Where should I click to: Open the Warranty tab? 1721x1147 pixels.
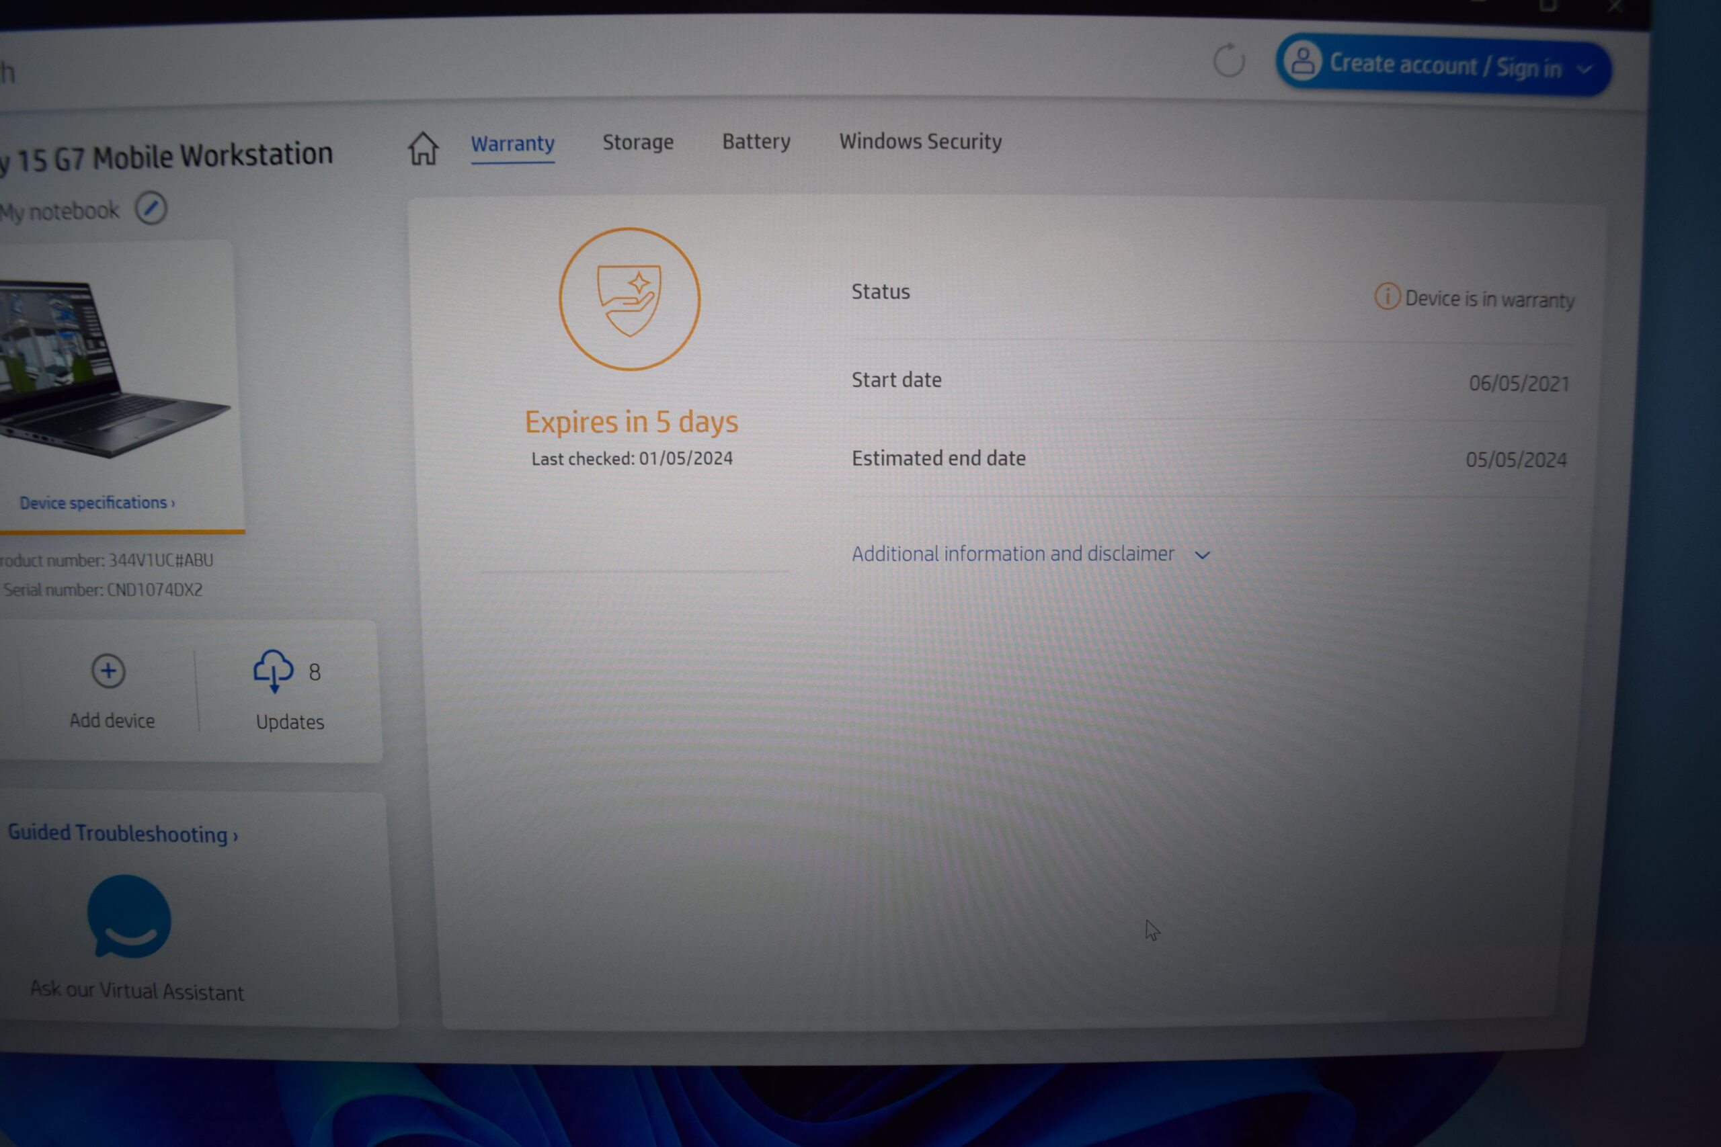point(512,144)
